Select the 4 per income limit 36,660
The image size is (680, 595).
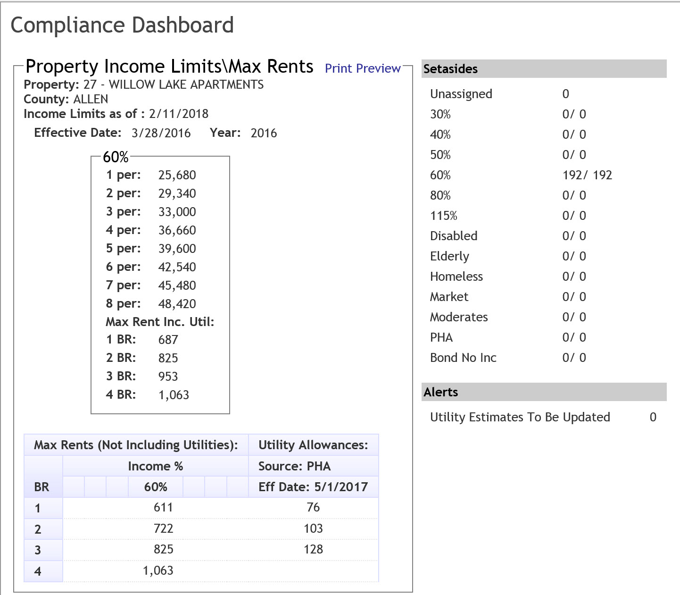pos(177,230)
